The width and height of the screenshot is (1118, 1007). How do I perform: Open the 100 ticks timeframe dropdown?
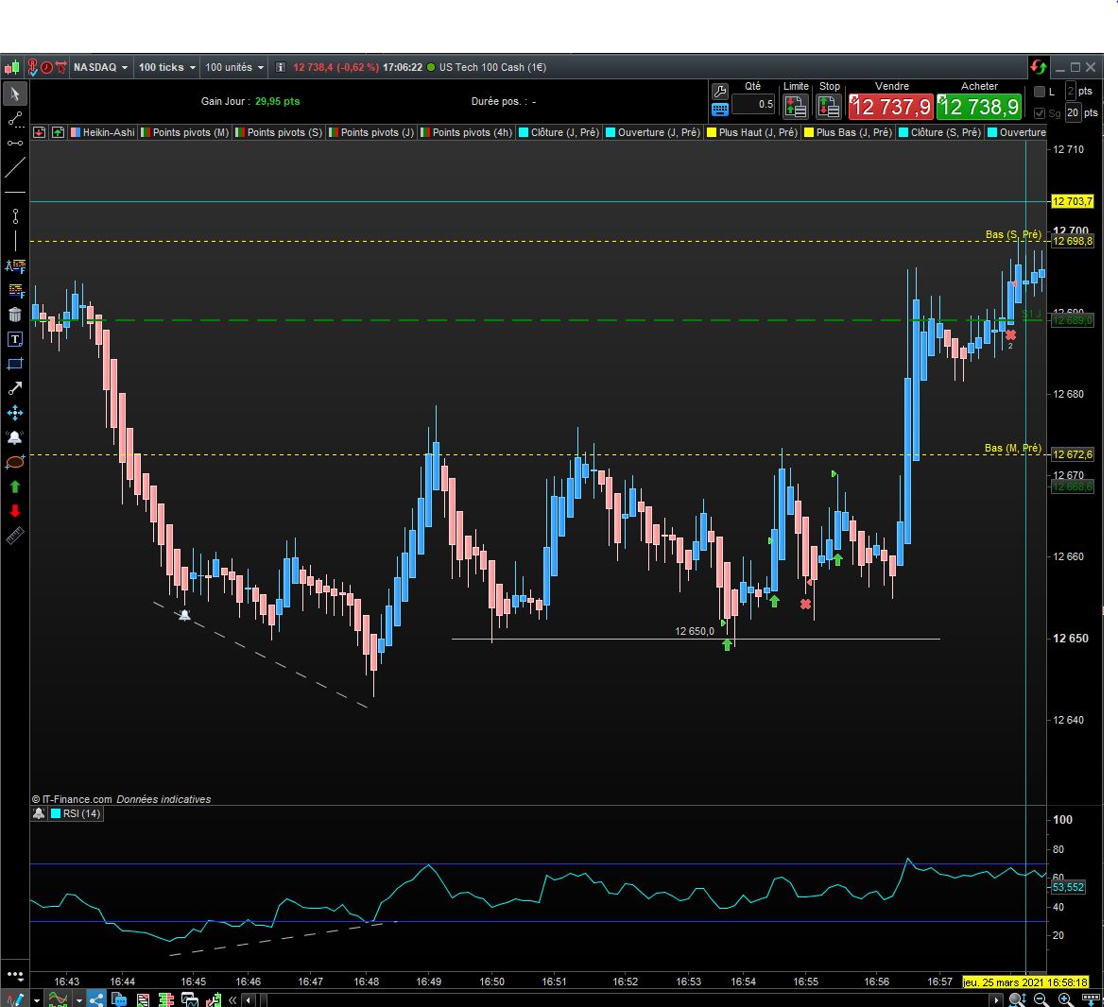pyautogui.click(x=167, y=68)
